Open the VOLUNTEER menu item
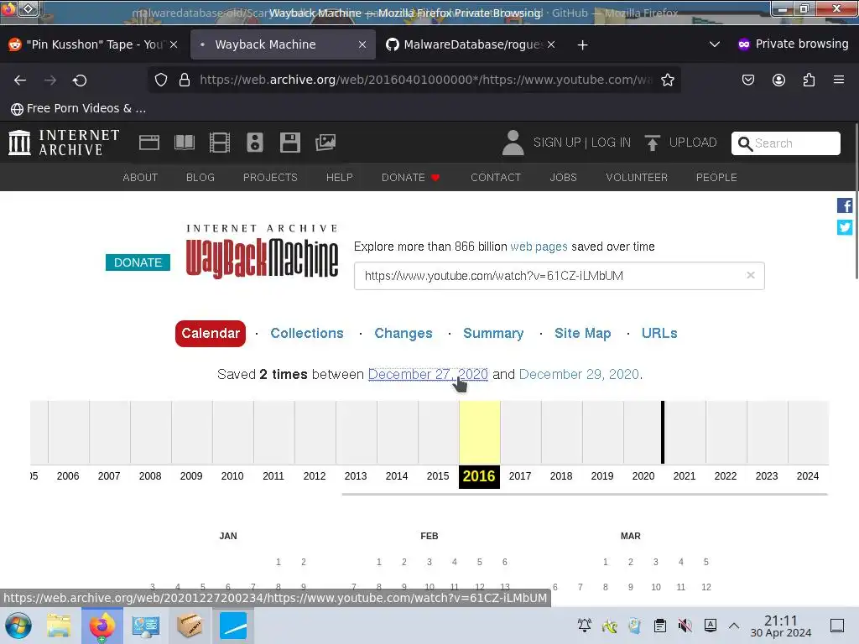 tap(637, 178)
